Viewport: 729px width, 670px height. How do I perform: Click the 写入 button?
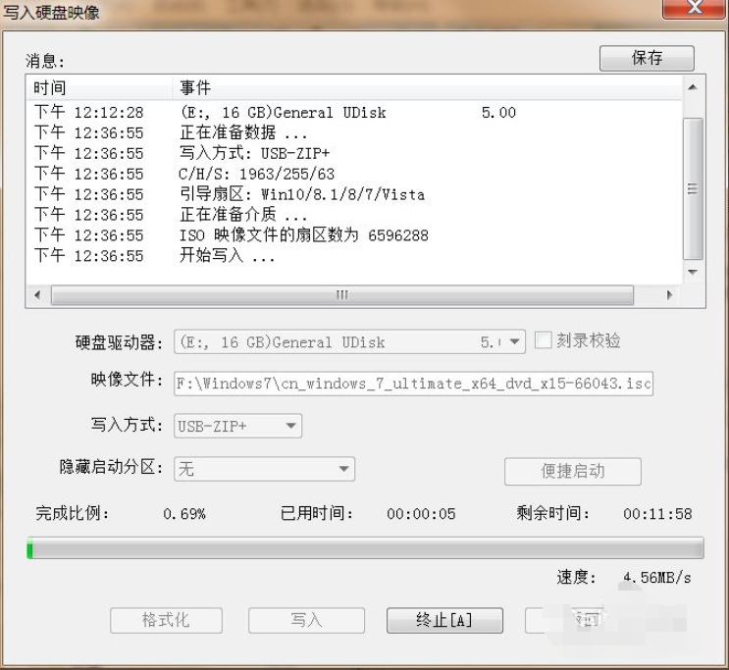click(x=306, y=620)
